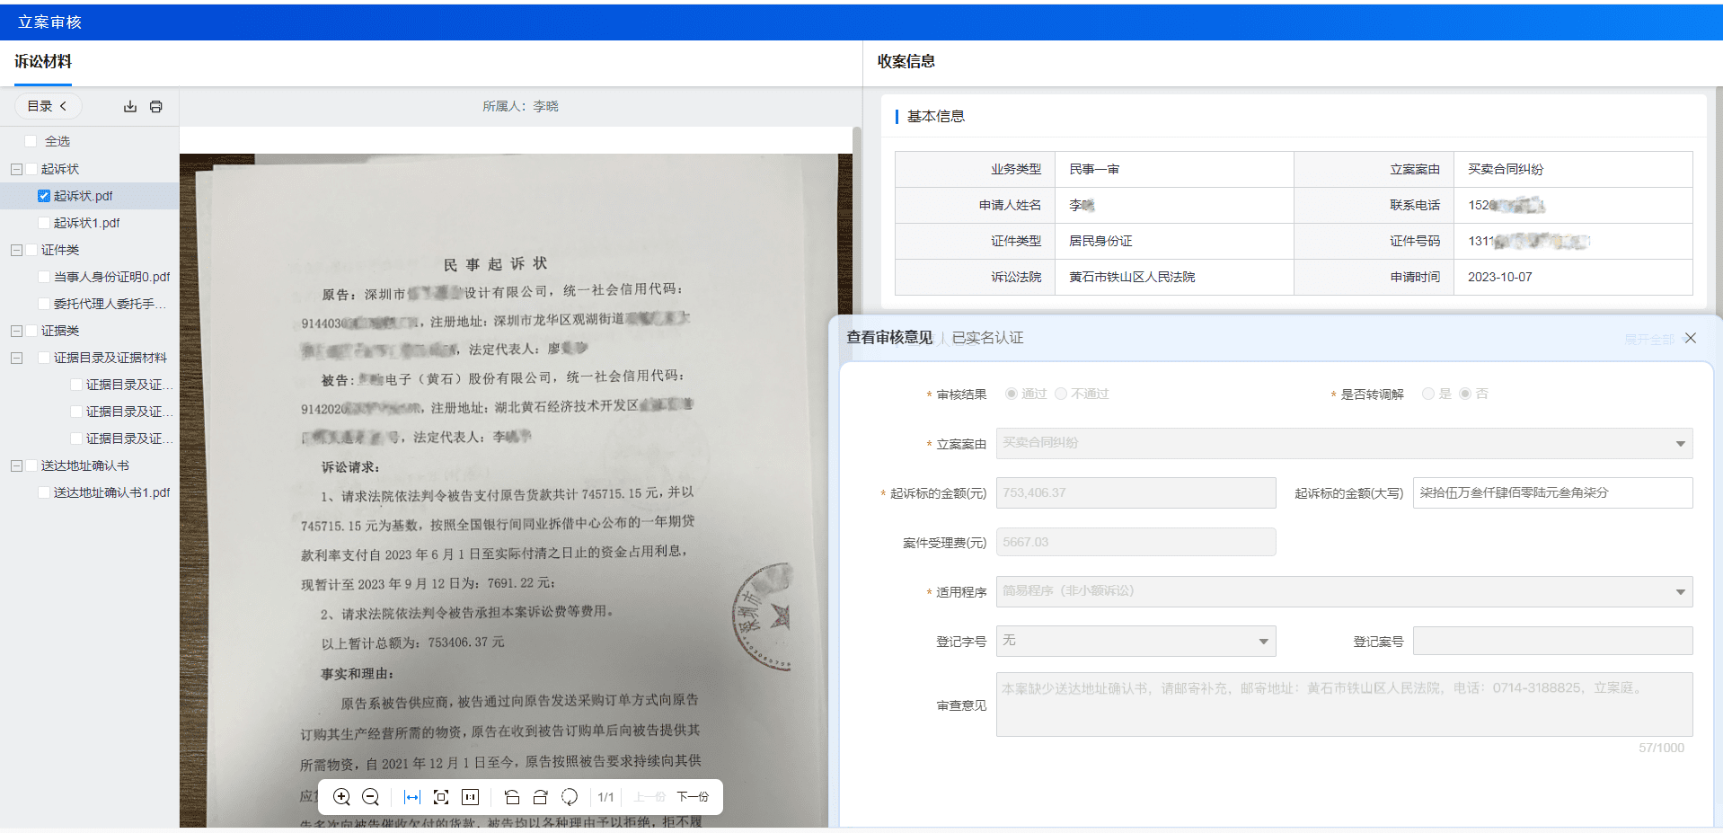
Task: Collapse the 证据目录及证据材料 subfolder
Action: point(16,358)
